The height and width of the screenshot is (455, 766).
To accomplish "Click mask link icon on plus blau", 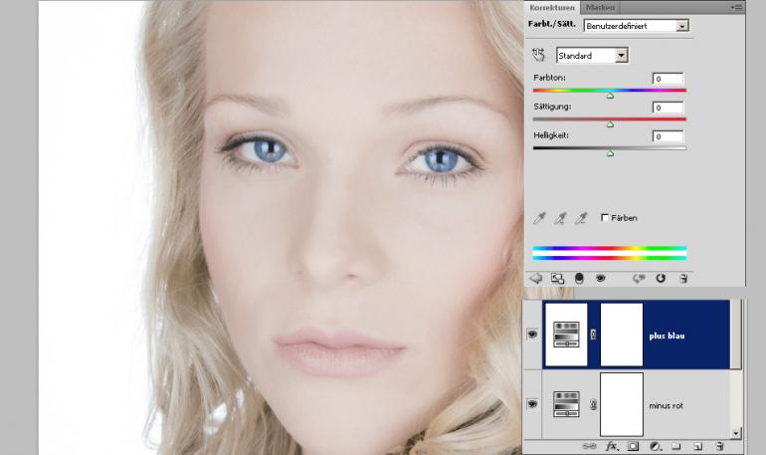I will tap(593, 335).
